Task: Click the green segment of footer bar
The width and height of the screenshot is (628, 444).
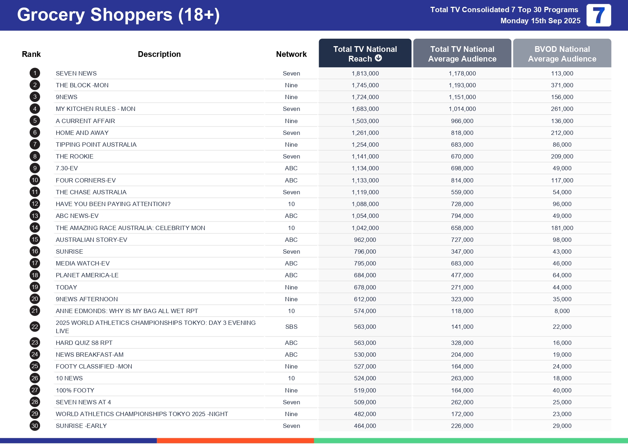Action: pyautogui.click(x=470, y=440)
